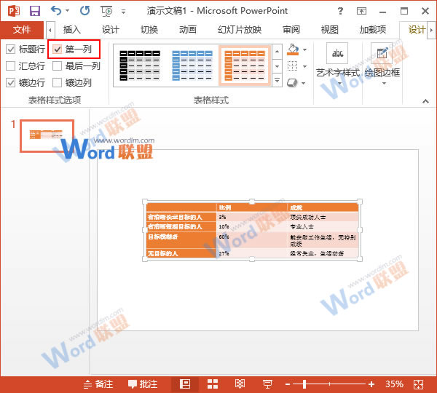The height and width of the screenshot is (393, 437).
Task: Enable the Total Row checkbox
Action: (x=11, y=66)
